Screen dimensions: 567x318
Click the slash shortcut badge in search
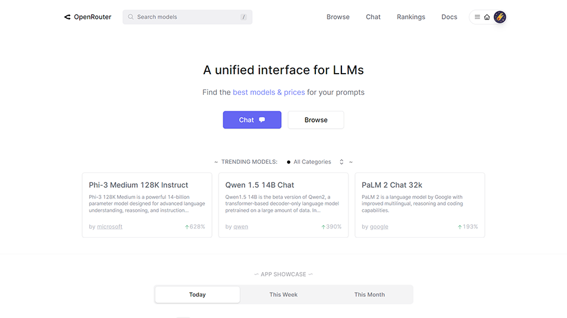click(244, 17)
